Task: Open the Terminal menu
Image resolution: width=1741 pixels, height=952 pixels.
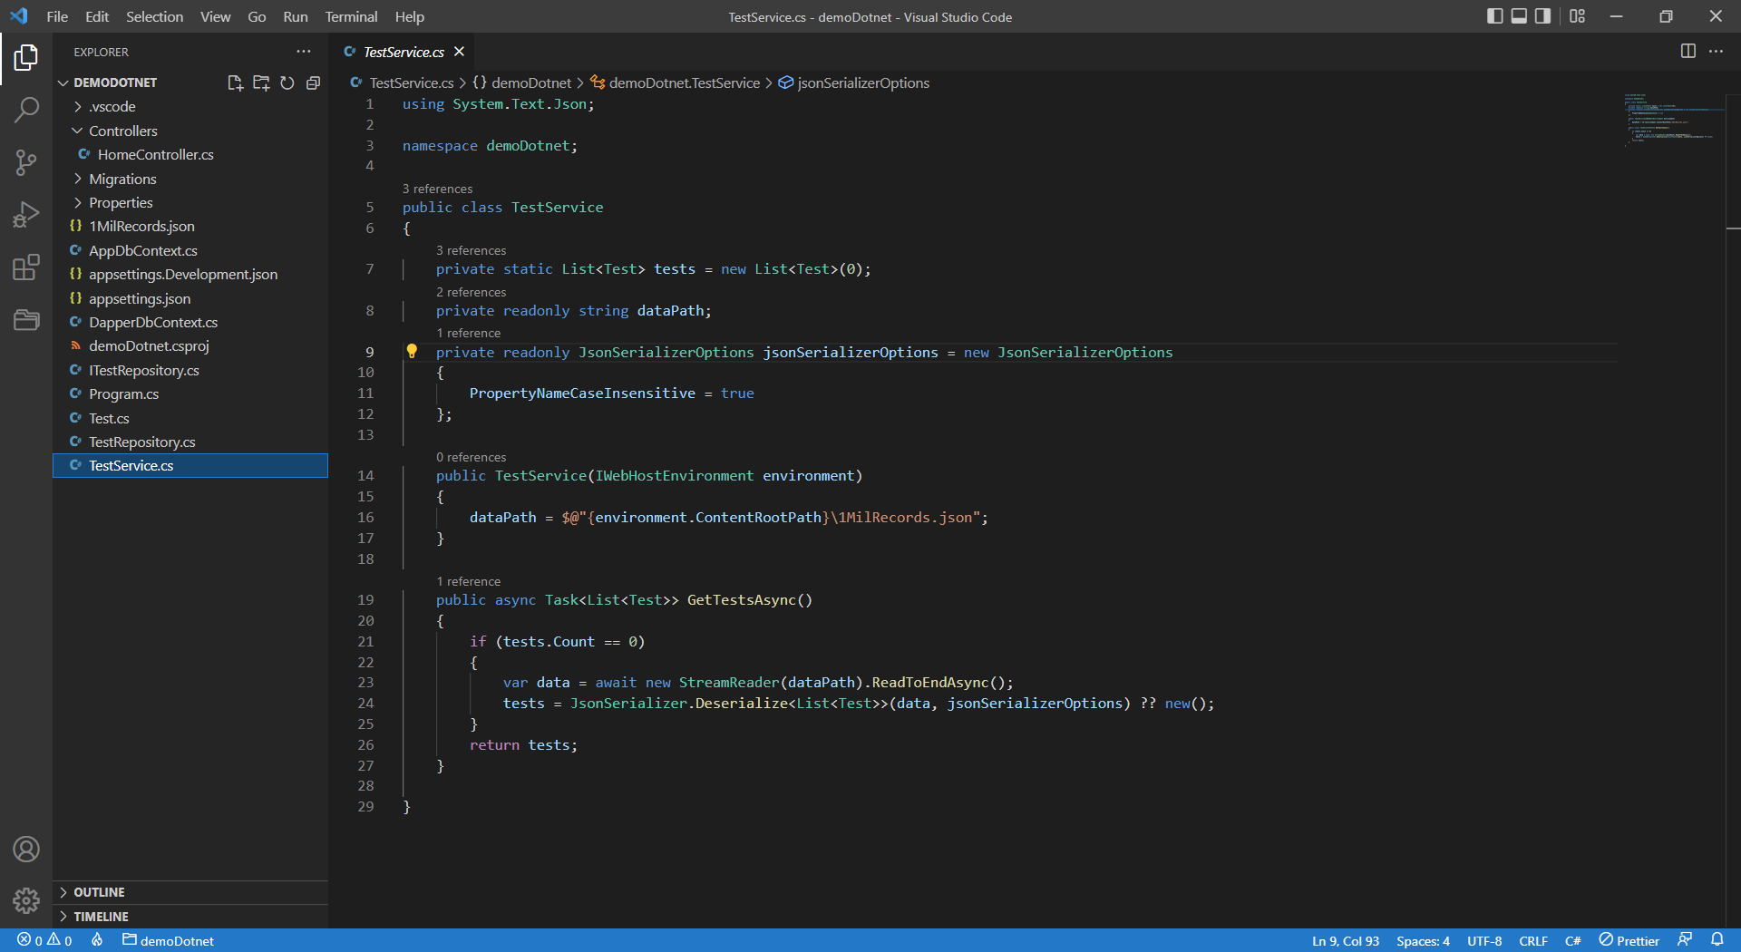Action: (350, 16)
